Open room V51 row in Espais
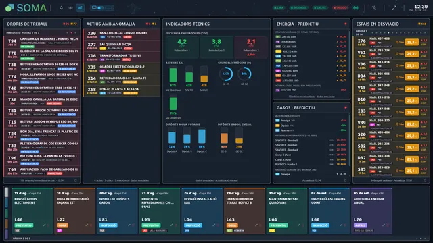This screenshot has width=433, height=243. tap(391, 54)
